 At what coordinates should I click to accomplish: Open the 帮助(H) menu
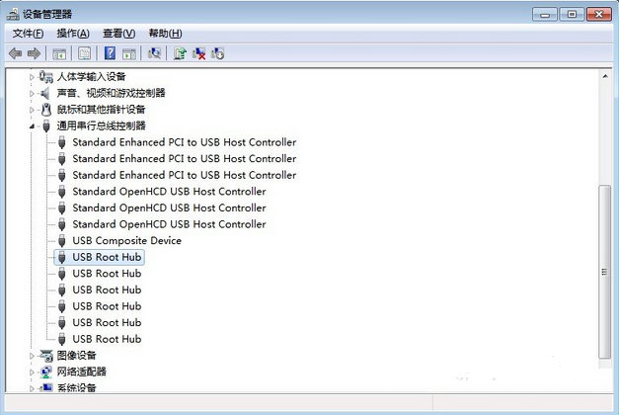coord(165,34)
